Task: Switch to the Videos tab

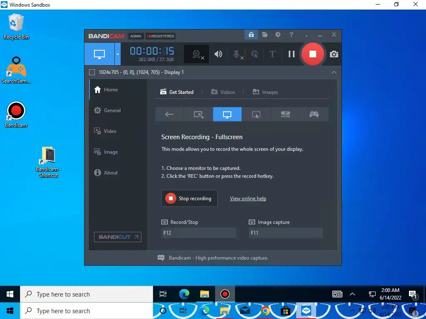Action: point(223,92)
